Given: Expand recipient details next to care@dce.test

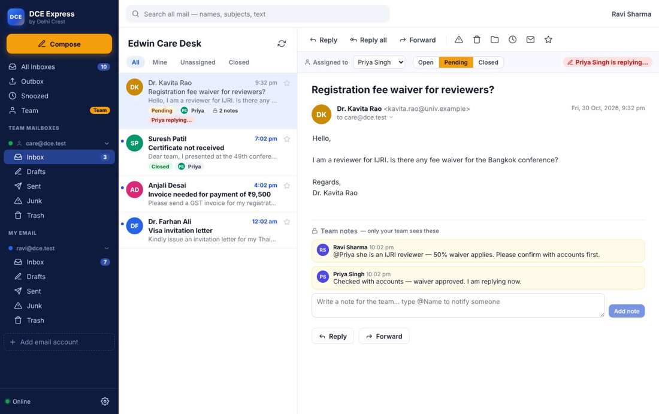Looking at the screenshot, I should click(391, 117).
